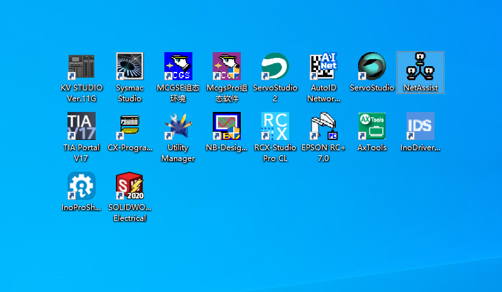Open the InoDriver IDS icon

(x=420, y=126)
